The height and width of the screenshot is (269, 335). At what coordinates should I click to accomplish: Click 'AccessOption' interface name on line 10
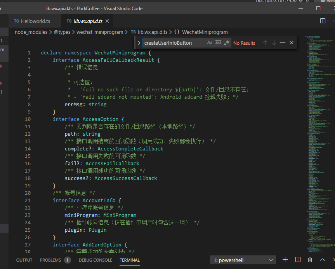tap(101, 119)
